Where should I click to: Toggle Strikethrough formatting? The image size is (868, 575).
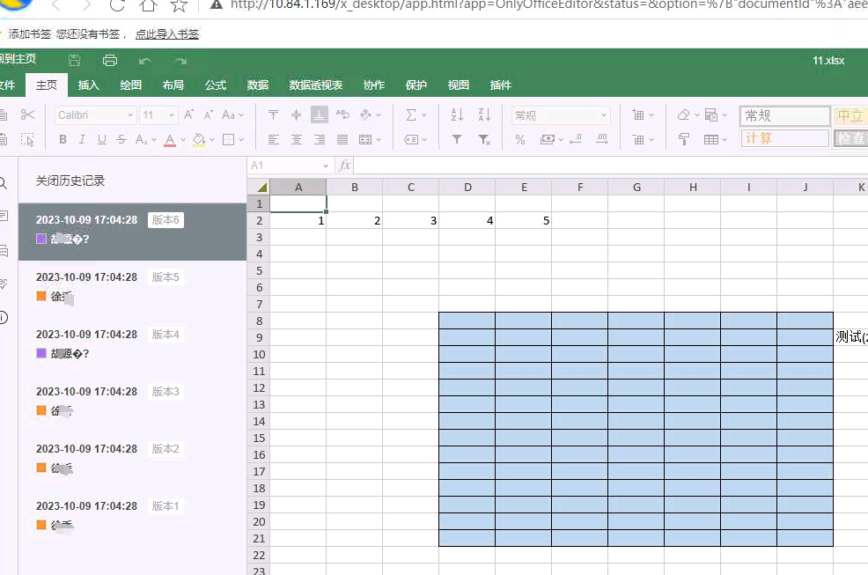121,140
